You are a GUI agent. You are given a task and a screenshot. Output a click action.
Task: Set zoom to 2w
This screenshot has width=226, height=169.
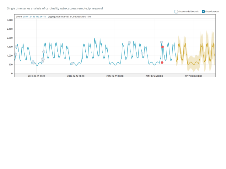tap(41, 17)
